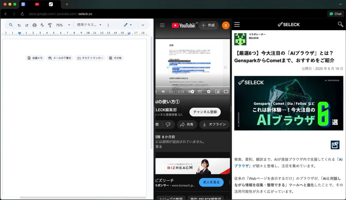Image resolution: width=346 pixels, height=200 pixels.
Task: Click the YouTube 作成 button
Action: pyautogui.click(x=208, y=25)
